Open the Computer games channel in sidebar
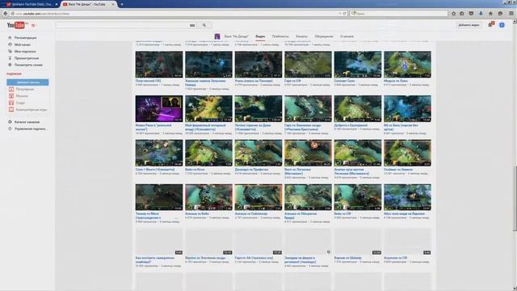The height and width of the screenshot is (291, 517). 31,110
